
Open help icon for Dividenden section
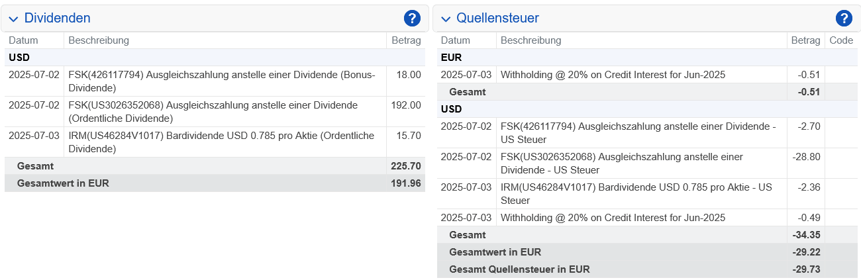(x=412, y=19)
